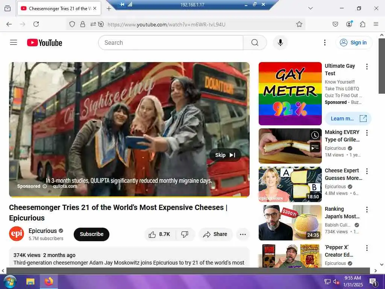Open options for Ranking Japan's Most video
Viewport: 385px width, 289px height.
tap(367, 209)
